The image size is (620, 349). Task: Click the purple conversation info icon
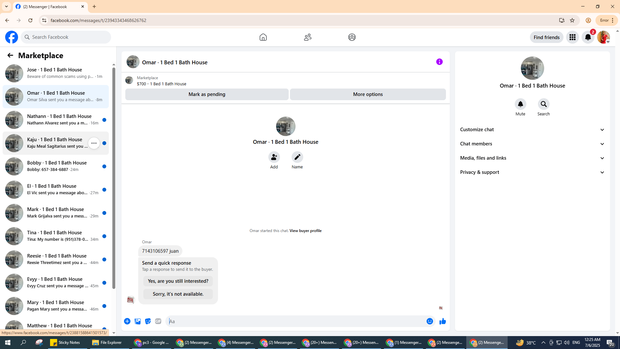[x=439, y=62]
